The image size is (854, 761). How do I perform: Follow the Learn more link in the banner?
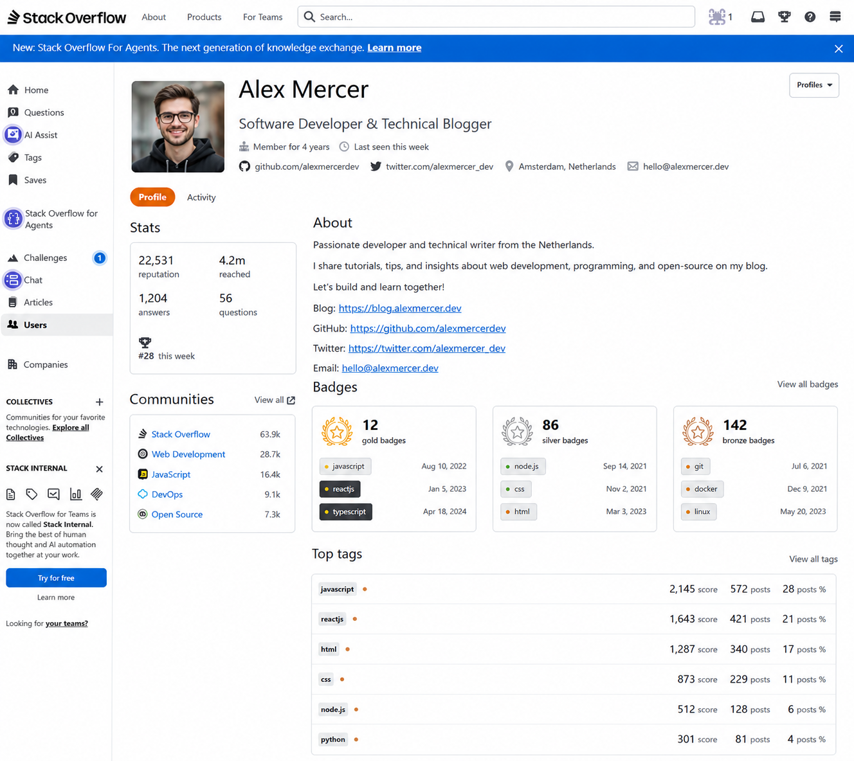pos(394,48)
